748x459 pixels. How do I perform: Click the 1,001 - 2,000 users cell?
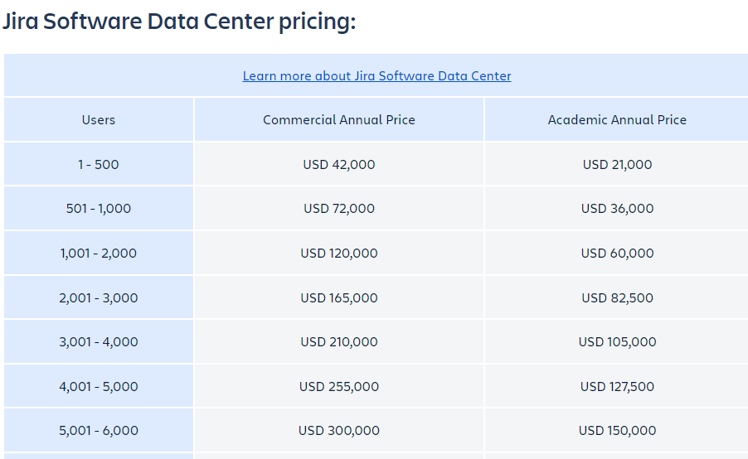pyautogui.click(x=99, y=254)
